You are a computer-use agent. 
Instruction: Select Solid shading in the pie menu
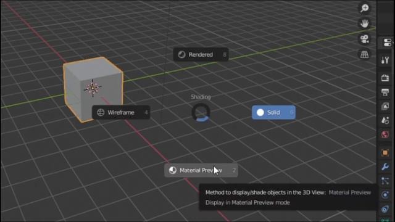tap(273, 112)
